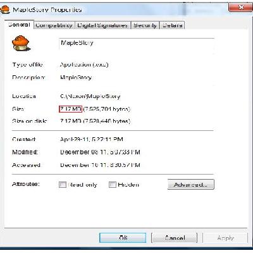
Task: Click the large MapleStory mushroom file icon
Action: click(20, 43)
